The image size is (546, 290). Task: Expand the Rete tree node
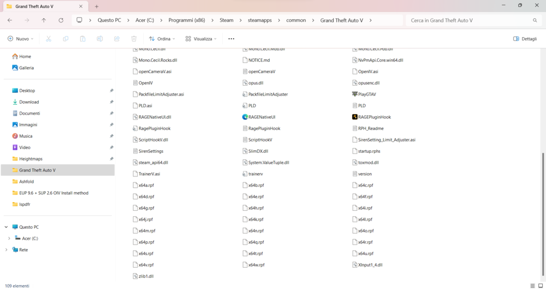[x=6, y=250]
